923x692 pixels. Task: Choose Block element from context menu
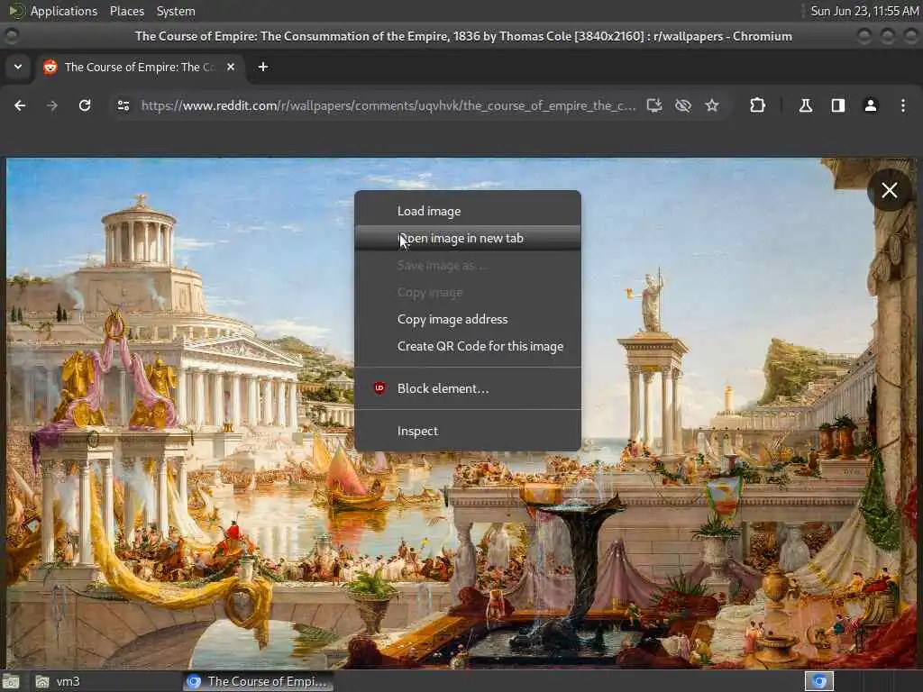(468, 388)
